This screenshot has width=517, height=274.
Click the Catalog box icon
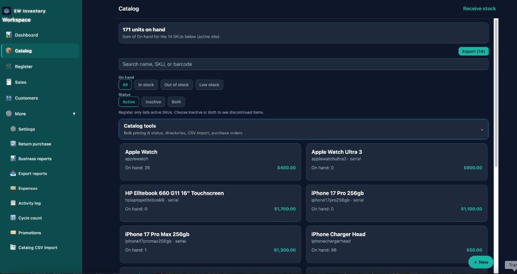click(x=9, y=51)
